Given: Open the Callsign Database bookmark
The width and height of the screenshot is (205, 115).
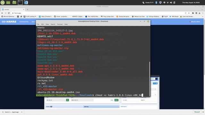Looking at the screenshot, I should pos(153,17).
